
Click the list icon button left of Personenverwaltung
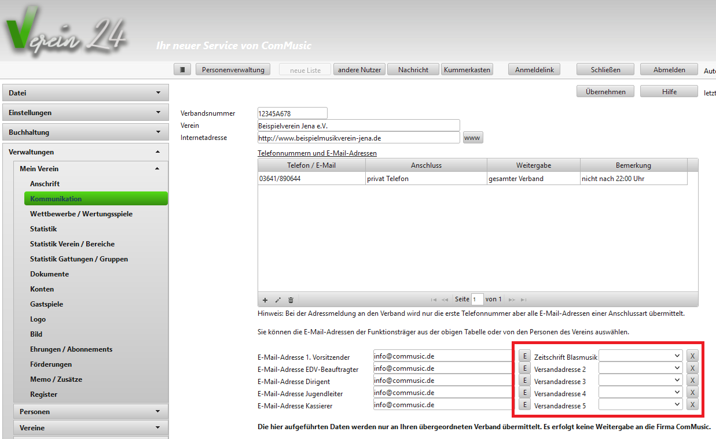click(182, 69)
